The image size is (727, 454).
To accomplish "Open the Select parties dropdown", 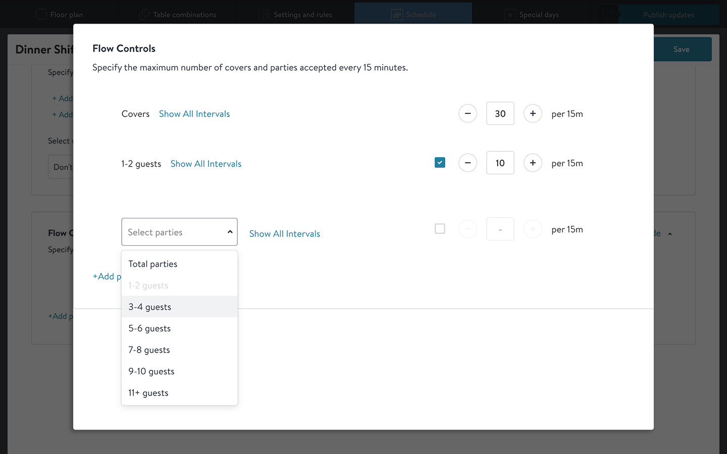I will pos(179,232).
